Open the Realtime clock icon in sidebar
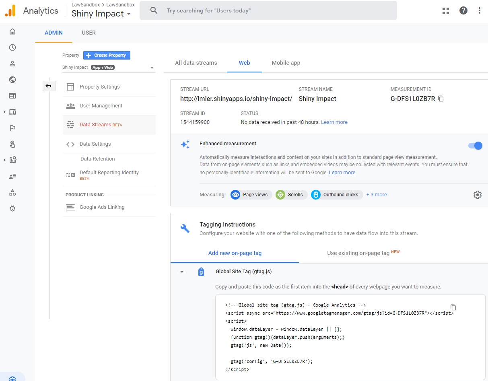 (x=12, y=47)
